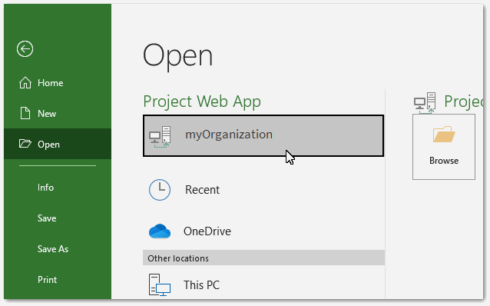
Task: Click the back arrow circle icon
Action: [x=25, y=49]
